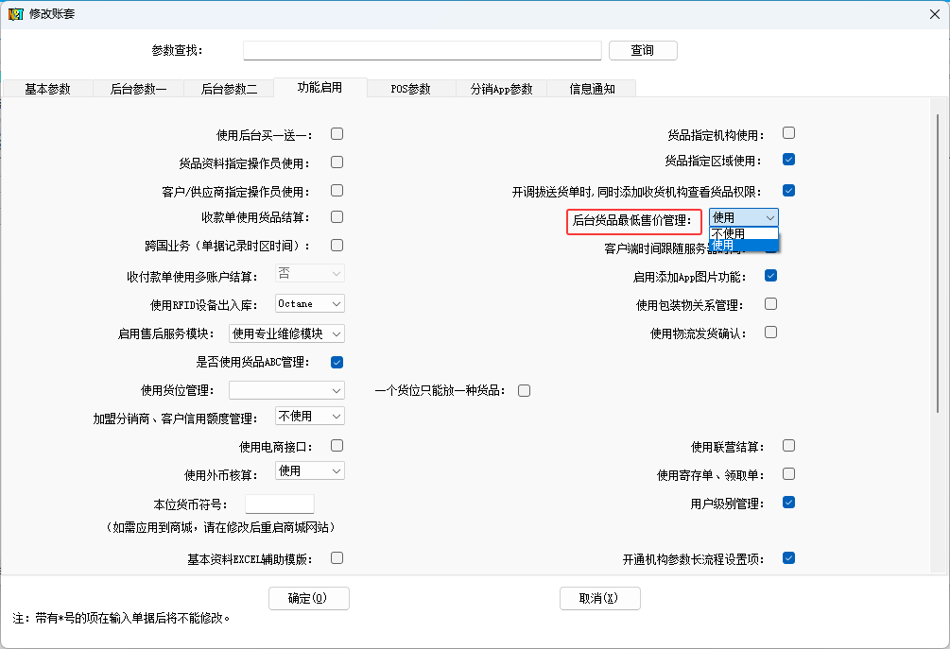Open the 分销App参数 tab

click(502, 89)
